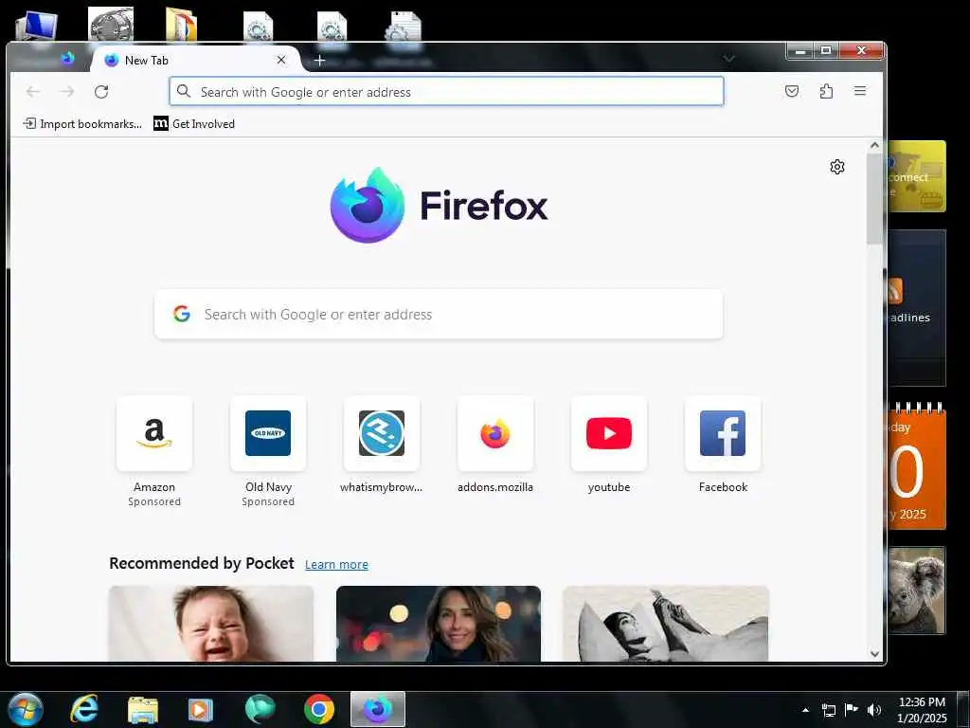Viewport: 970px width, 728px height.
Task: Click the forward navigation arrow
Action: click(x=67, y=92)
